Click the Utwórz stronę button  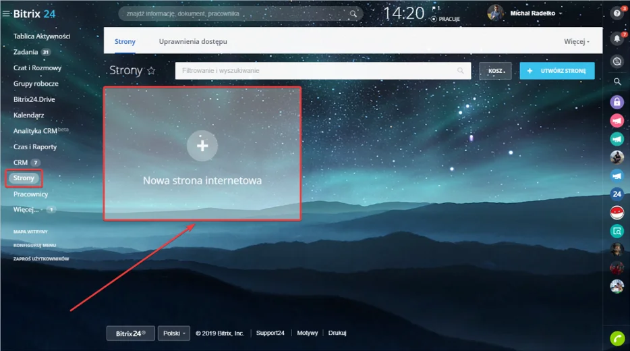tap(556, 71)
